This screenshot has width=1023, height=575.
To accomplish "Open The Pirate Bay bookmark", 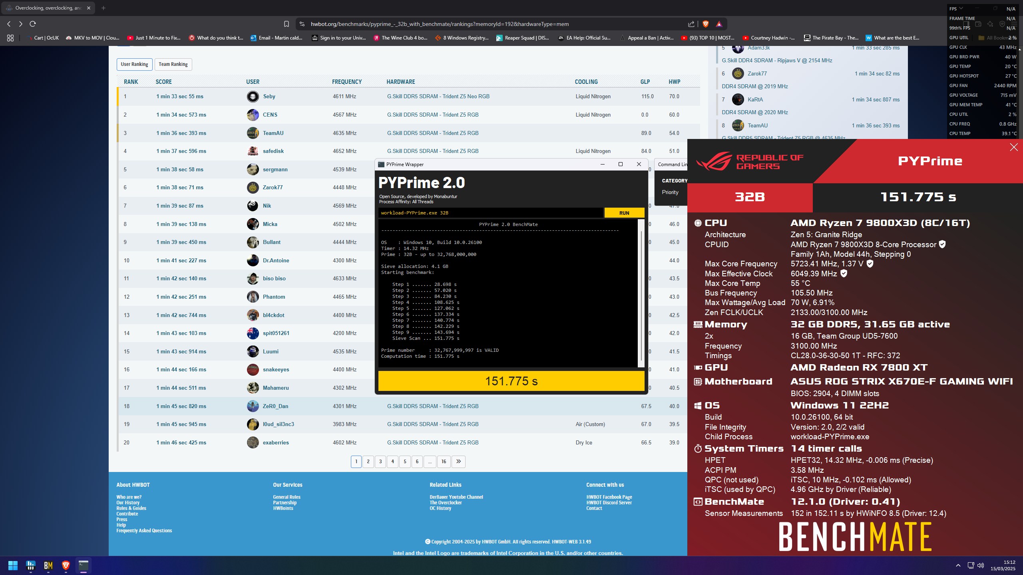I will tap(831, 38).
